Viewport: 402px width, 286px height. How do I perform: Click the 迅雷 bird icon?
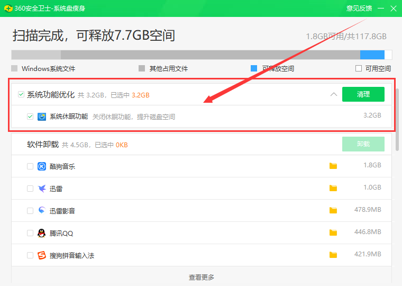[x=42, y=189]
